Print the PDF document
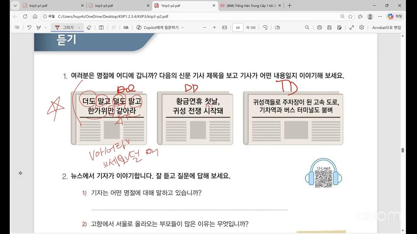 pos(320,28)
